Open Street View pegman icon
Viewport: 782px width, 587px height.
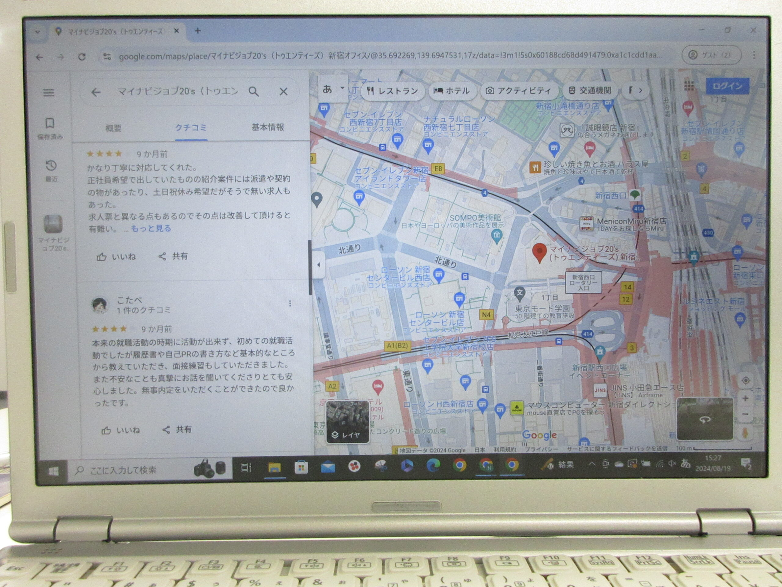coord(746,433)
